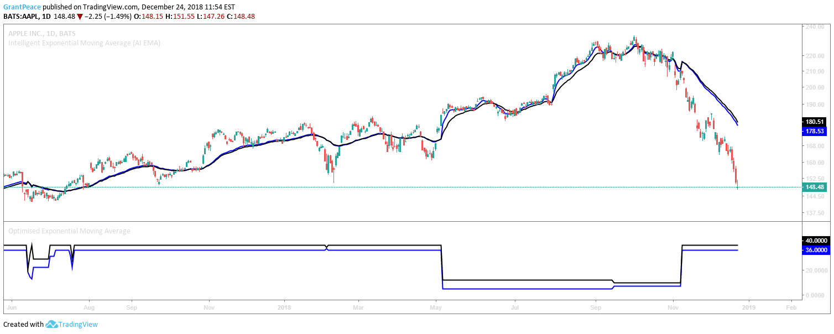Click the 210.00 price axis tick
Image resolution: width=834 pixels, height=334 pixels.
[x=816, y=71]
